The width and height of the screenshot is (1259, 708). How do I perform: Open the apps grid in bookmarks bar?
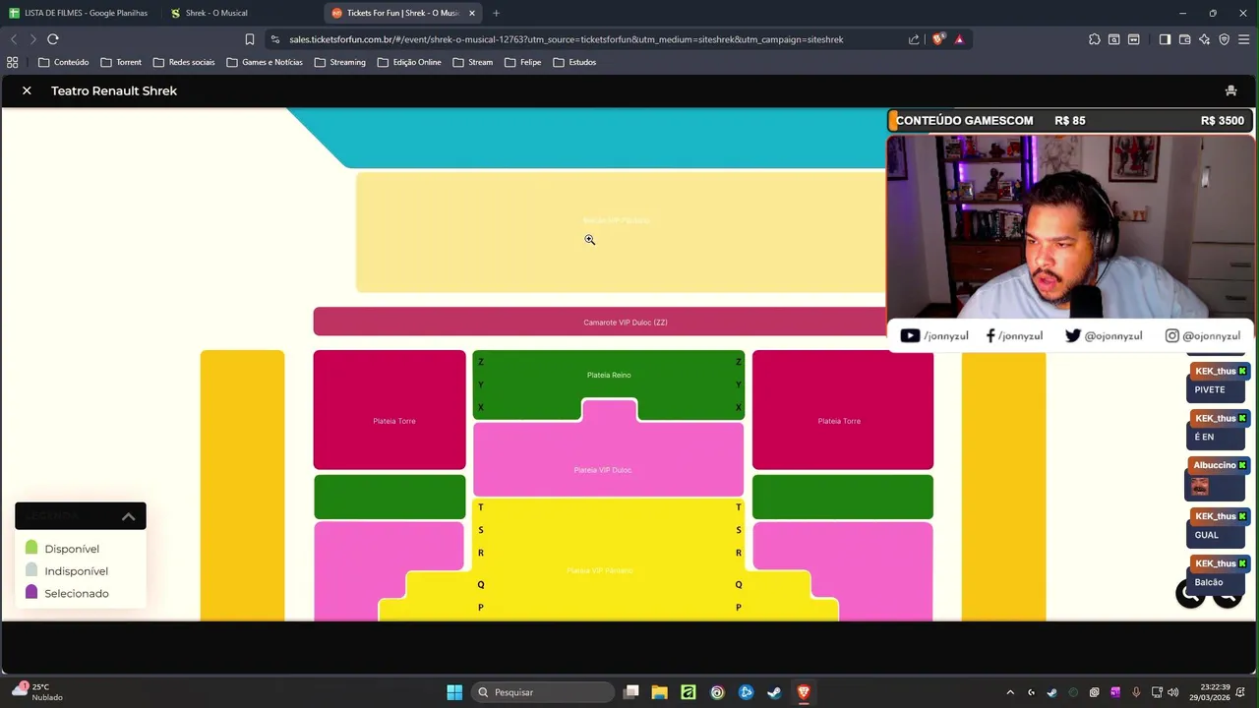(12, 62)
